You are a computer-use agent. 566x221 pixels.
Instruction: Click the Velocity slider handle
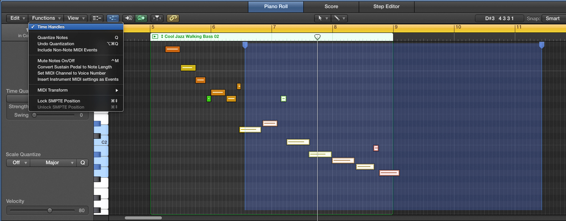[x=50, y=210]
